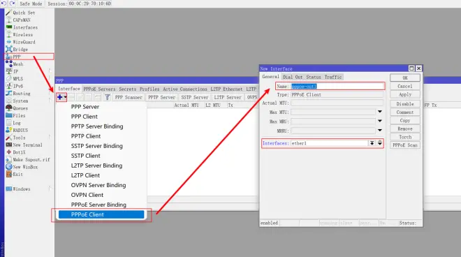
Task: Open WireGuard in the sidebar
Action: [24, 42]
